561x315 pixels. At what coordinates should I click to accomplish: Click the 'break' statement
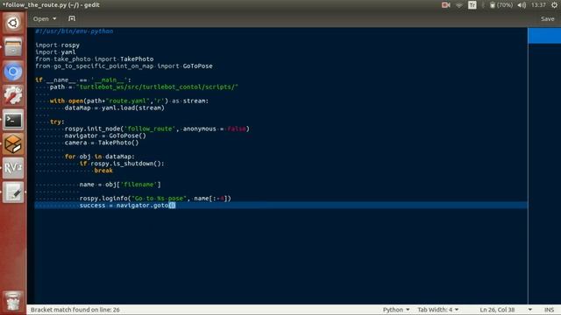[x=103, y=171]
